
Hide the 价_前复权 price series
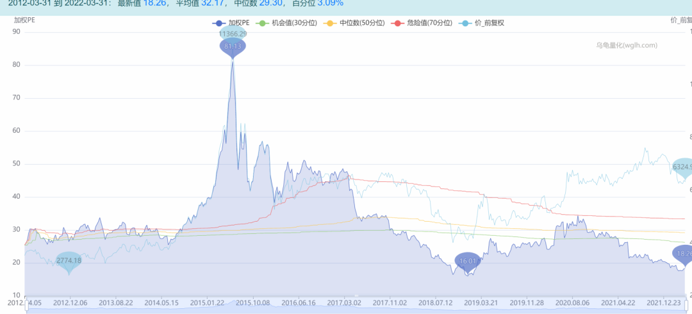tap(482, 22)
